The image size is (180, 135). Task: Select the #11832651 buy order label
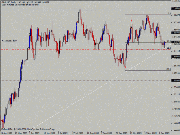(9, 41)
